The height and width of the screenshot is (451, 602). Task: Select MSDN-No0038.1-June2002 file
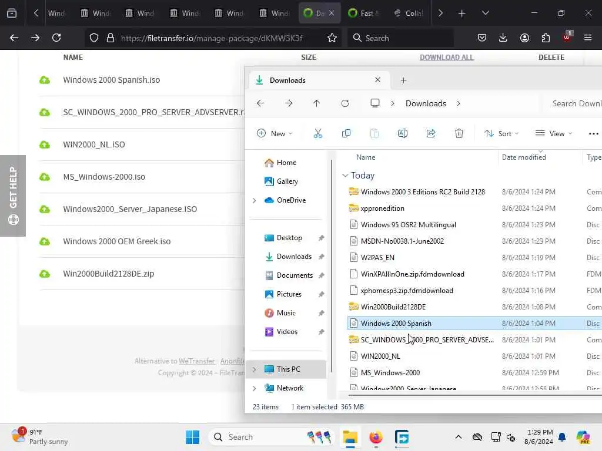[x=402, y=241]
